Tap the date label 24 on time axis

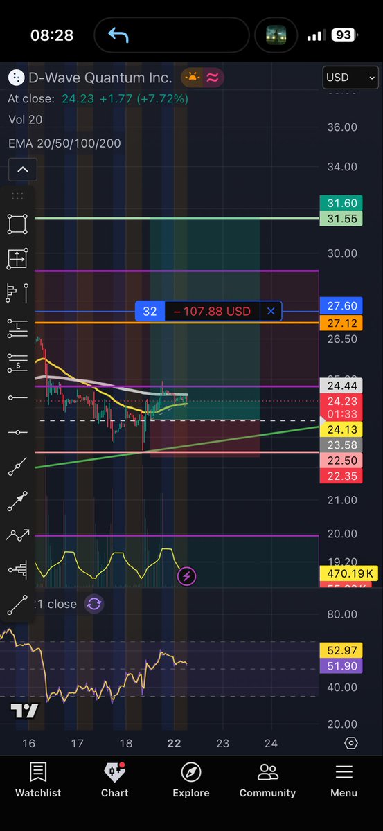(x=271, y=743)
